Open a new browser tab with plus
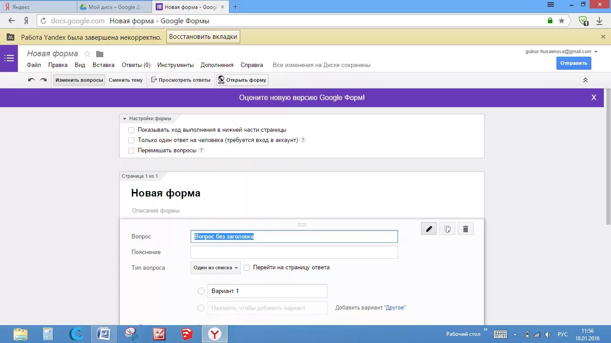611x343 pixels. [235, 7]
